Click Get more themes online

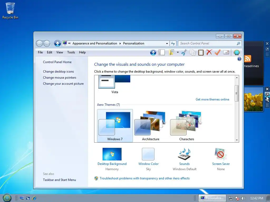(212, 99)
